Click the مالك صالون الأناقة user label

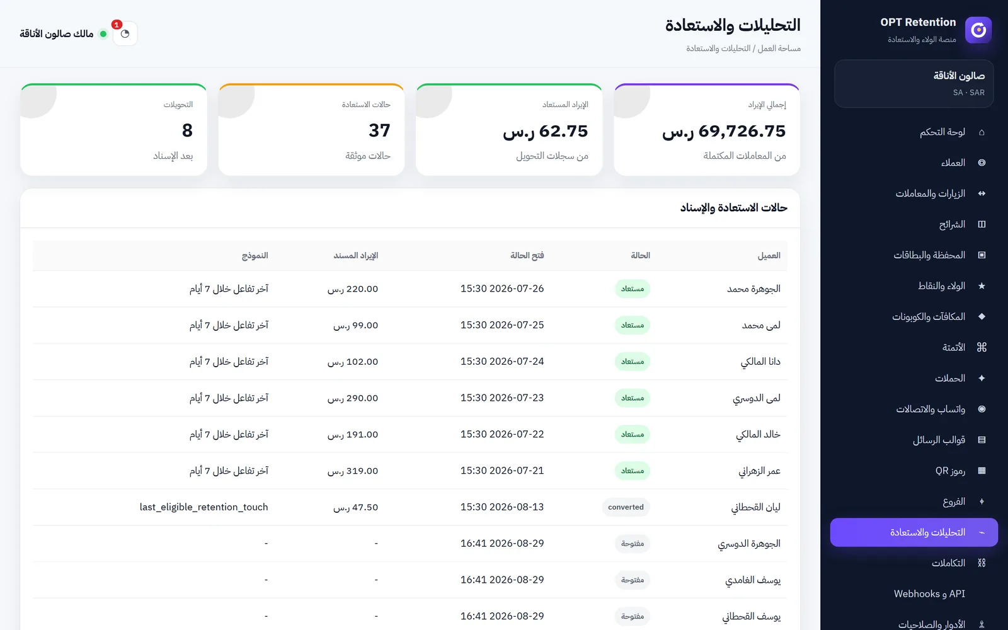click(x=57, y=33)
